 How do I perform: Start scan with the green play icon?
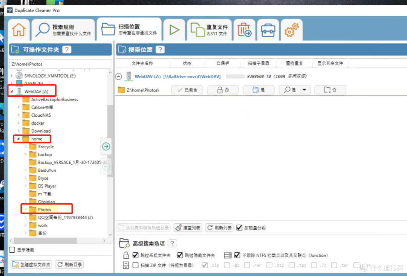(x=174, y=30)
